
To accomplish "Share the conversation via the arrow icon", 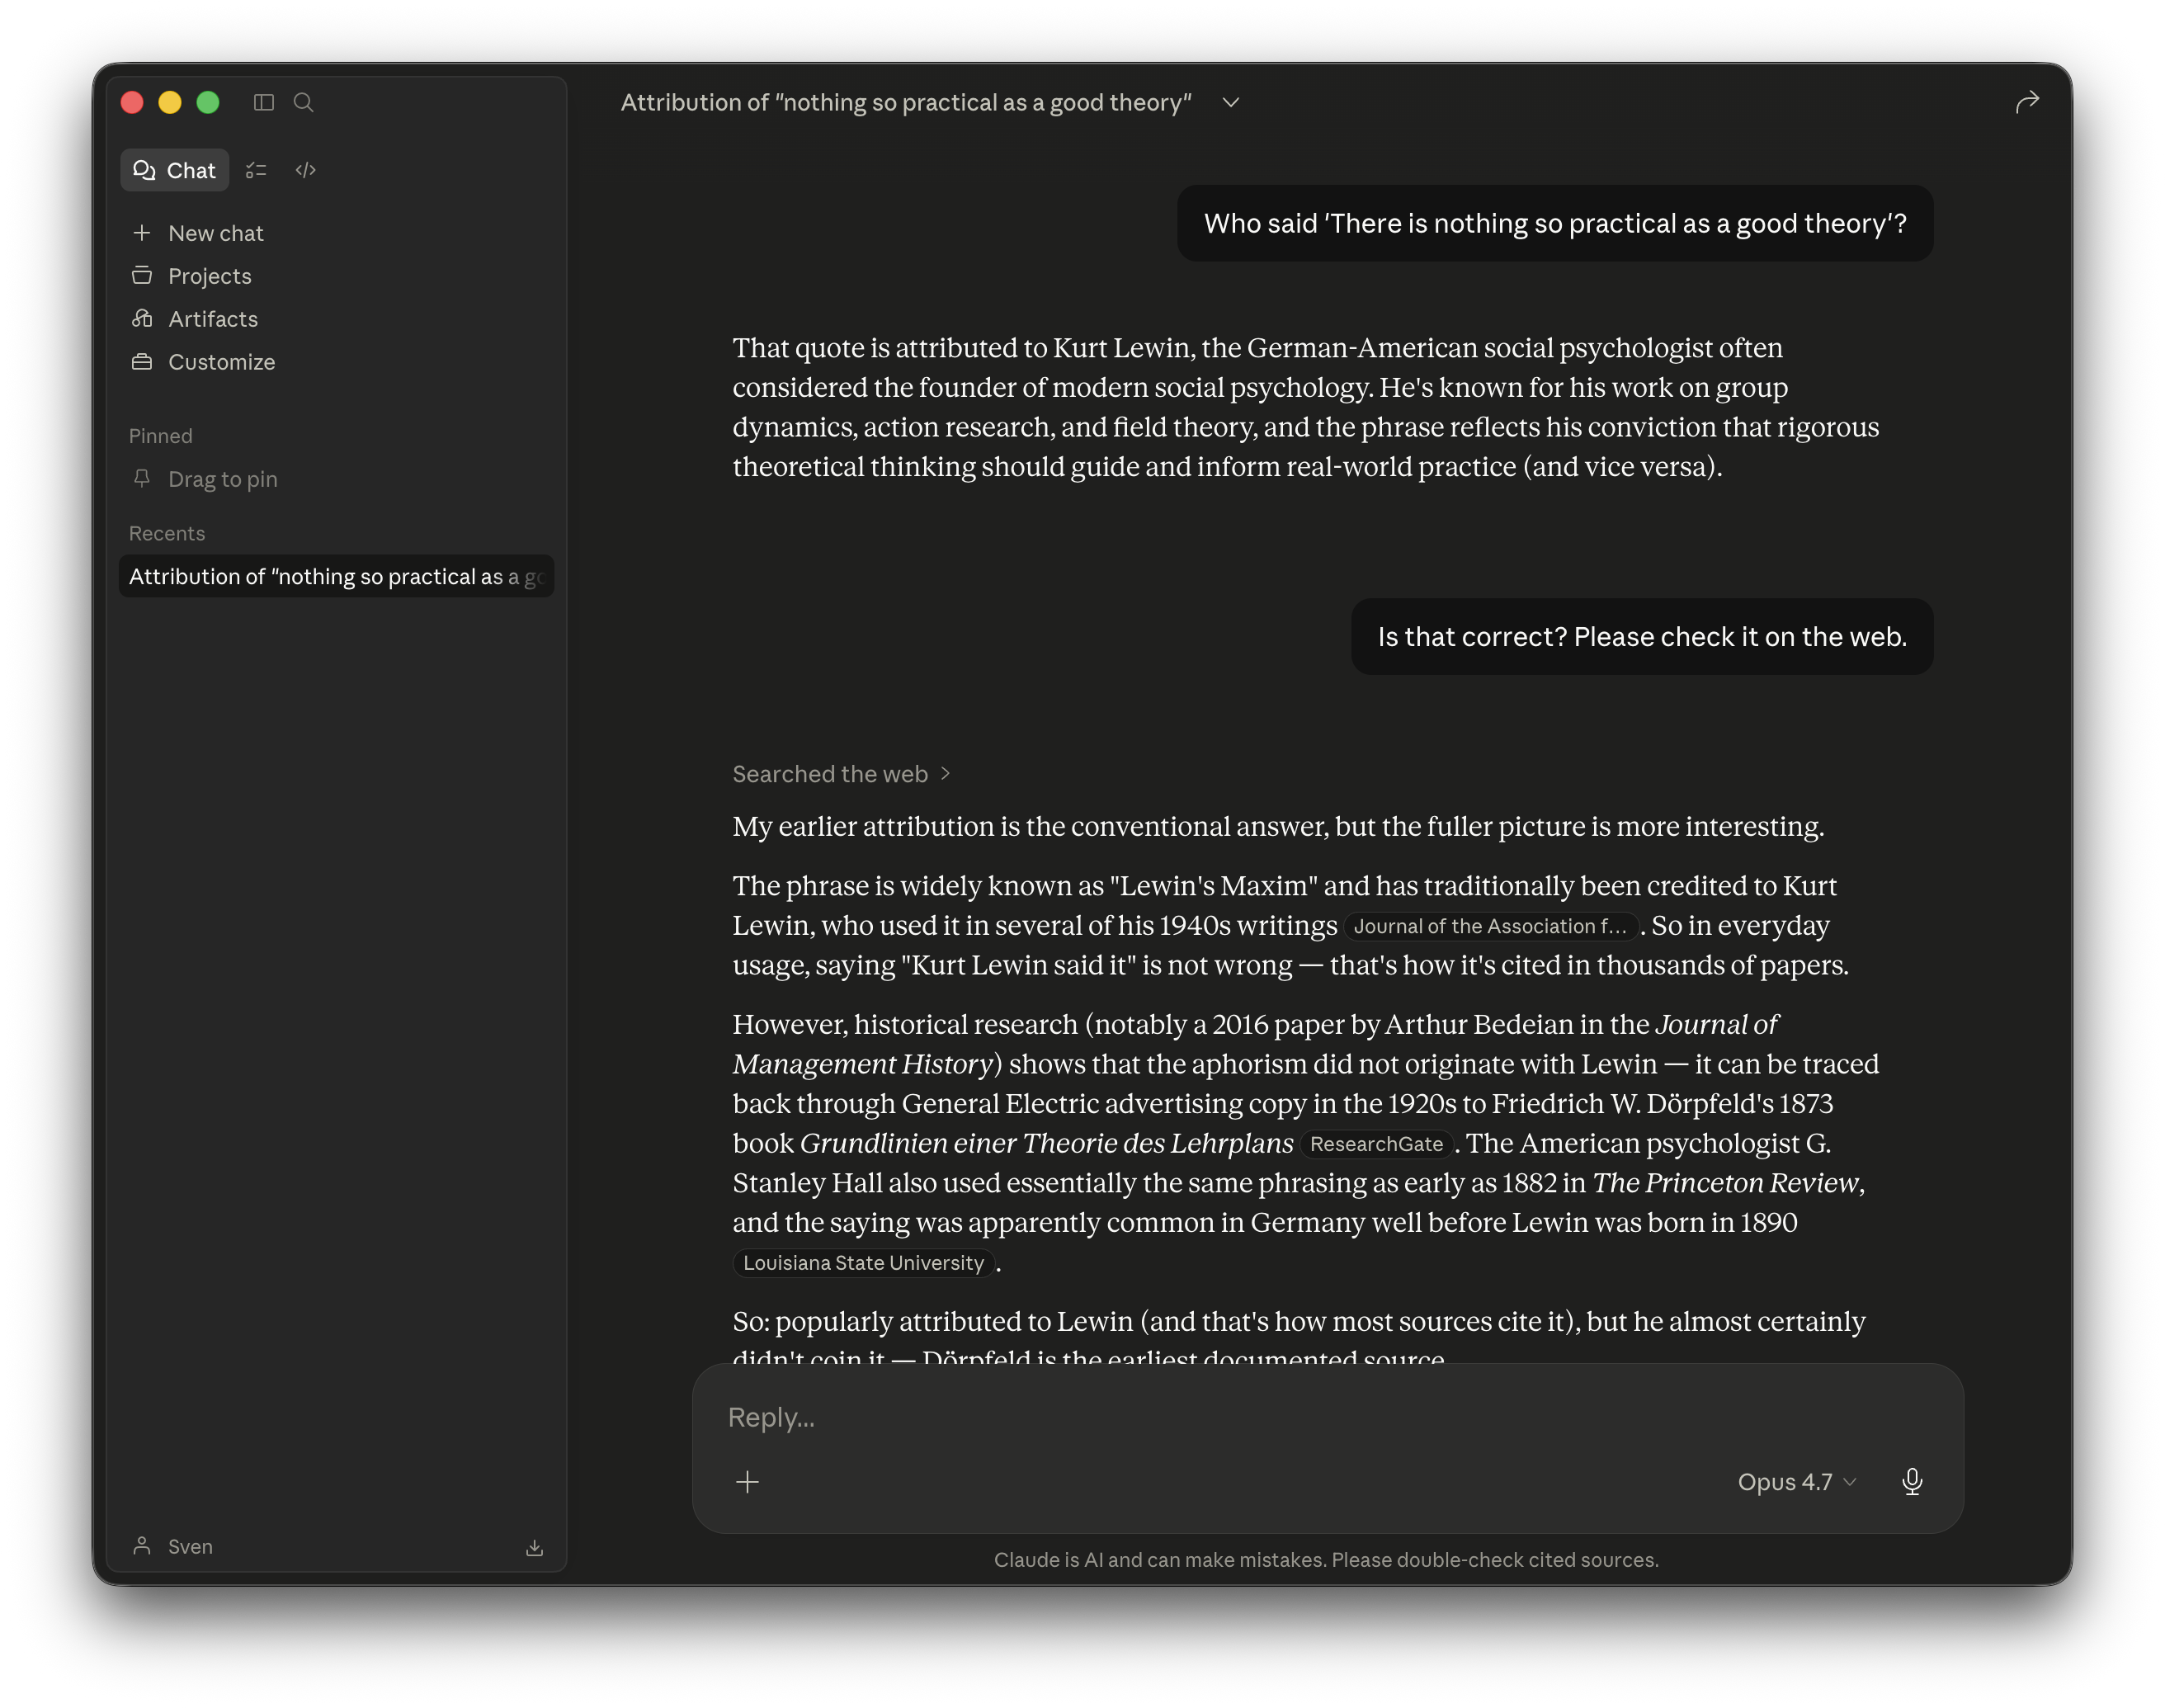I will click(x=2027, y=101).
